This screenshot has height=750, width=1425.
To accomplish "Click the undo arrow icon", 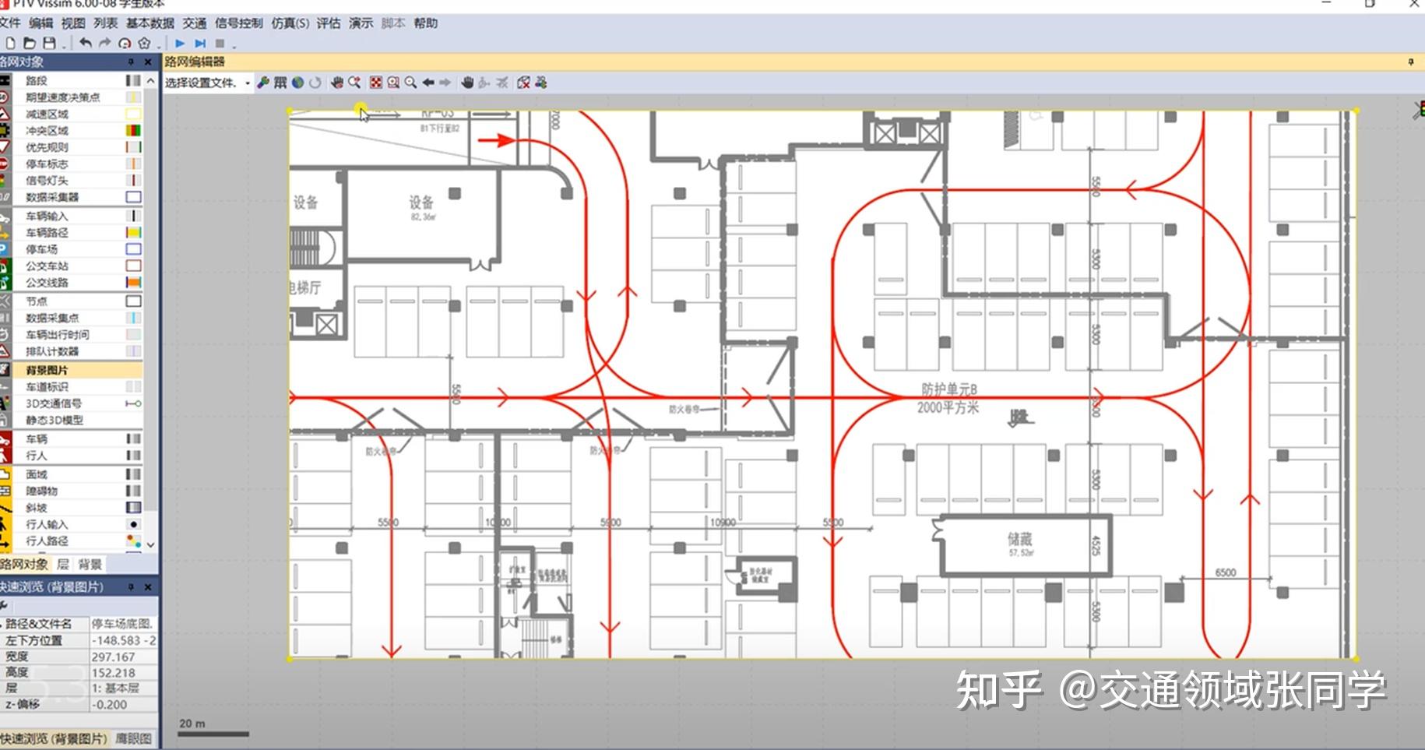I will pyautogui.click(x=86, y=43).
